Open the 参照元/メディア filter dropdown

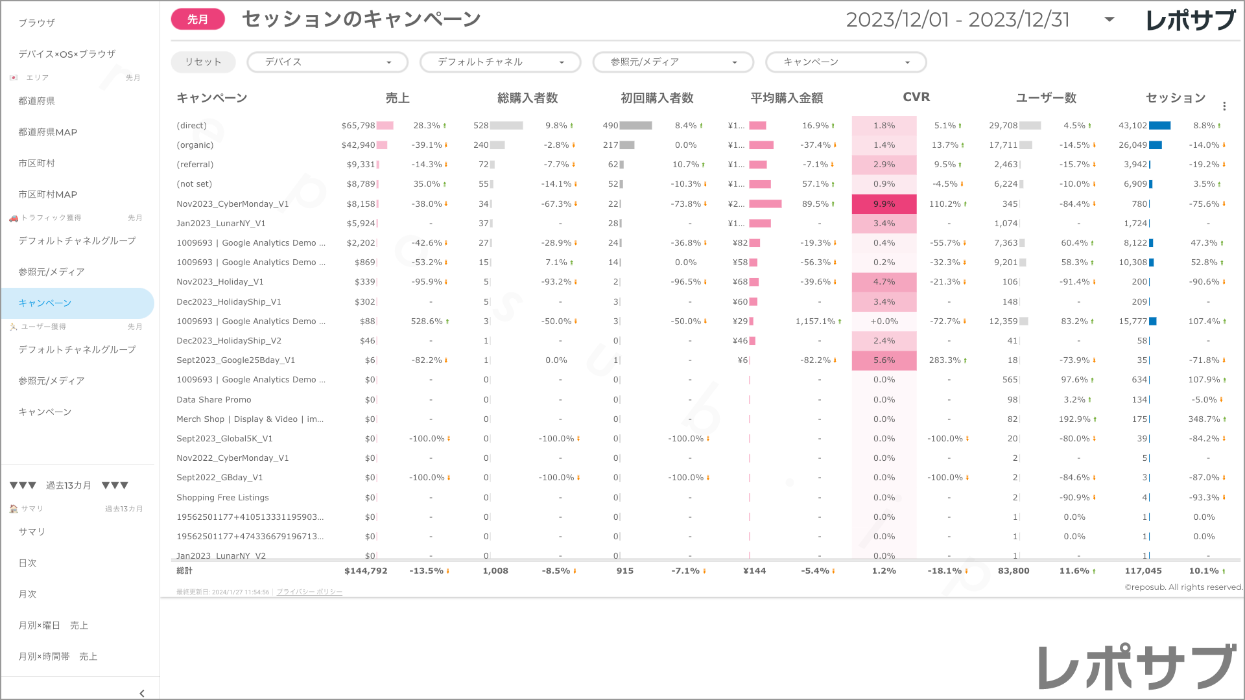[673, 62]
